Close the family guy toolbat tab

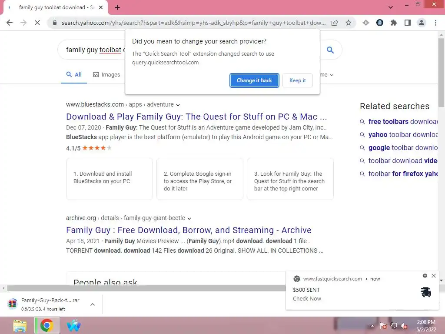pos(101,7)
